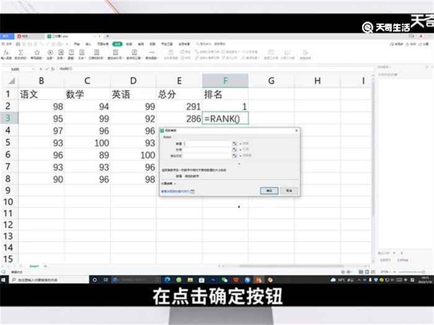Click the fx icon in the formula bar
This screenshot has width=434, height=325.
click(53, 69)
